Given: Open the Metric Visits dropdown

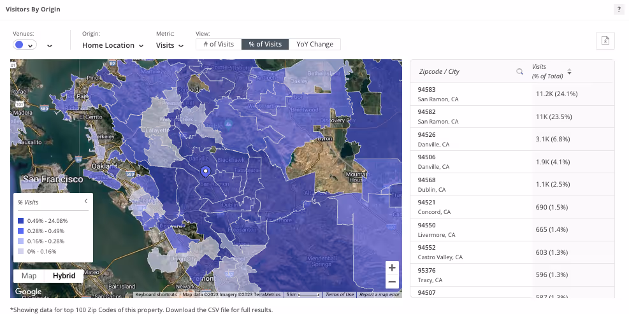Looking at the screenshot, I should [170, 45].
